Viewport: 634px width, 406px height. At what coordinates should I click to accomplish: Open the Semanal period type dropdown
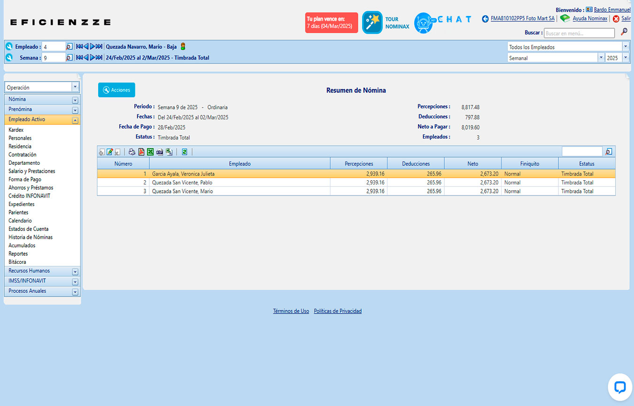click(601, 58)
